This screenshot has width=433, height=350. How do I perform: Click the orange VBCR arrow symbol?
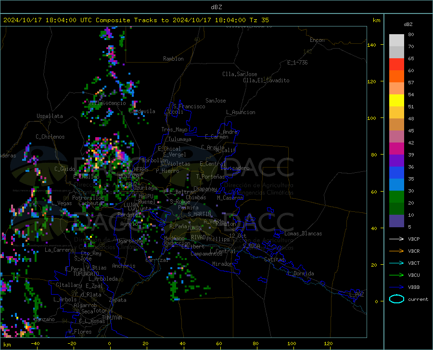coord(396,251)
